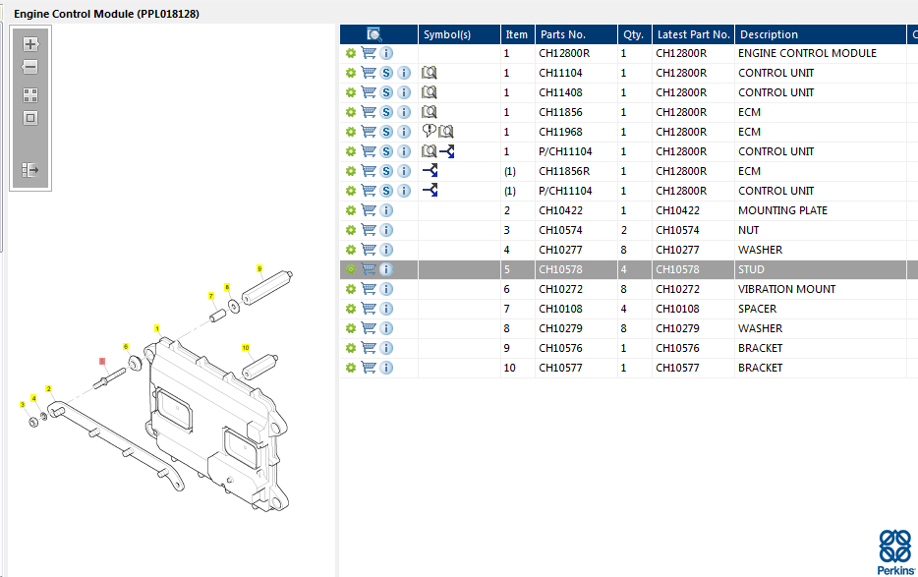Click the search icon in table header

click(374, 34)
